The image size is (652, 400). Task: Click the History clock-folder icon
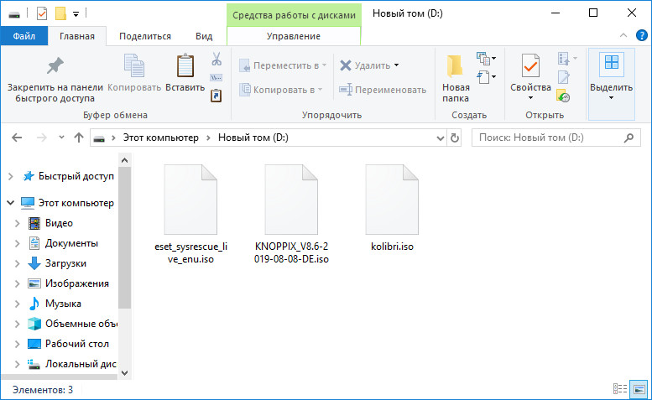coord(563,96)
